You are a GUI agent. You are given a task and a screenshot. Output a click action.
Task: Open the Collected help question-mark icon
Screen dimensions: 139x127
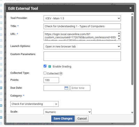tap(61, 74)
